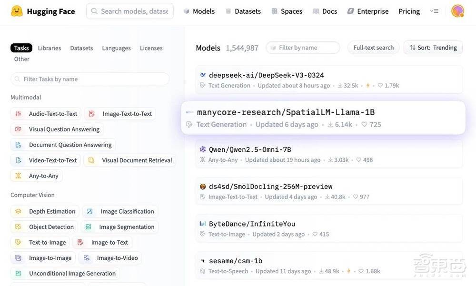The width and height of the screenshot is (476, 286).
Task: Filter by Object Detection task
Action: (x=44, y=227)
